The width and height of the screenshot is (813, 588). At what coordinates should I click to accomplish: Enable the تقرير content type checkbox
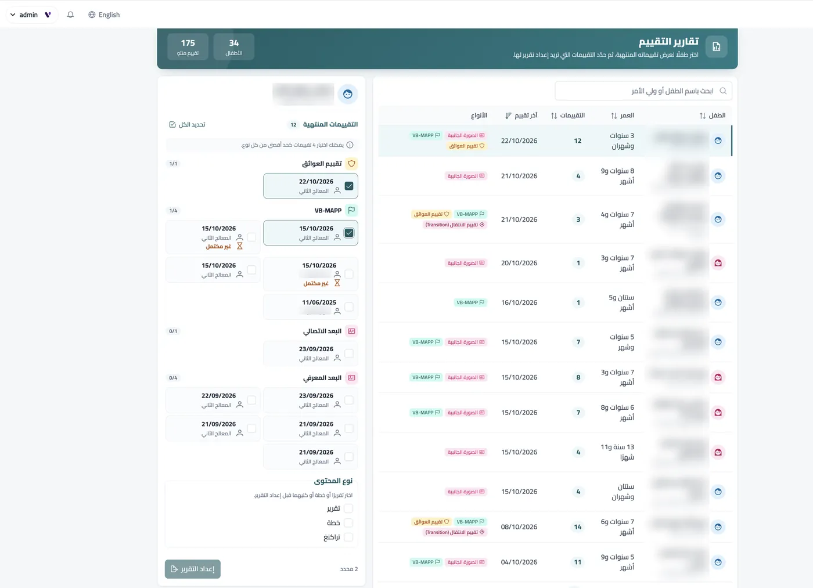tap(348, 508)
